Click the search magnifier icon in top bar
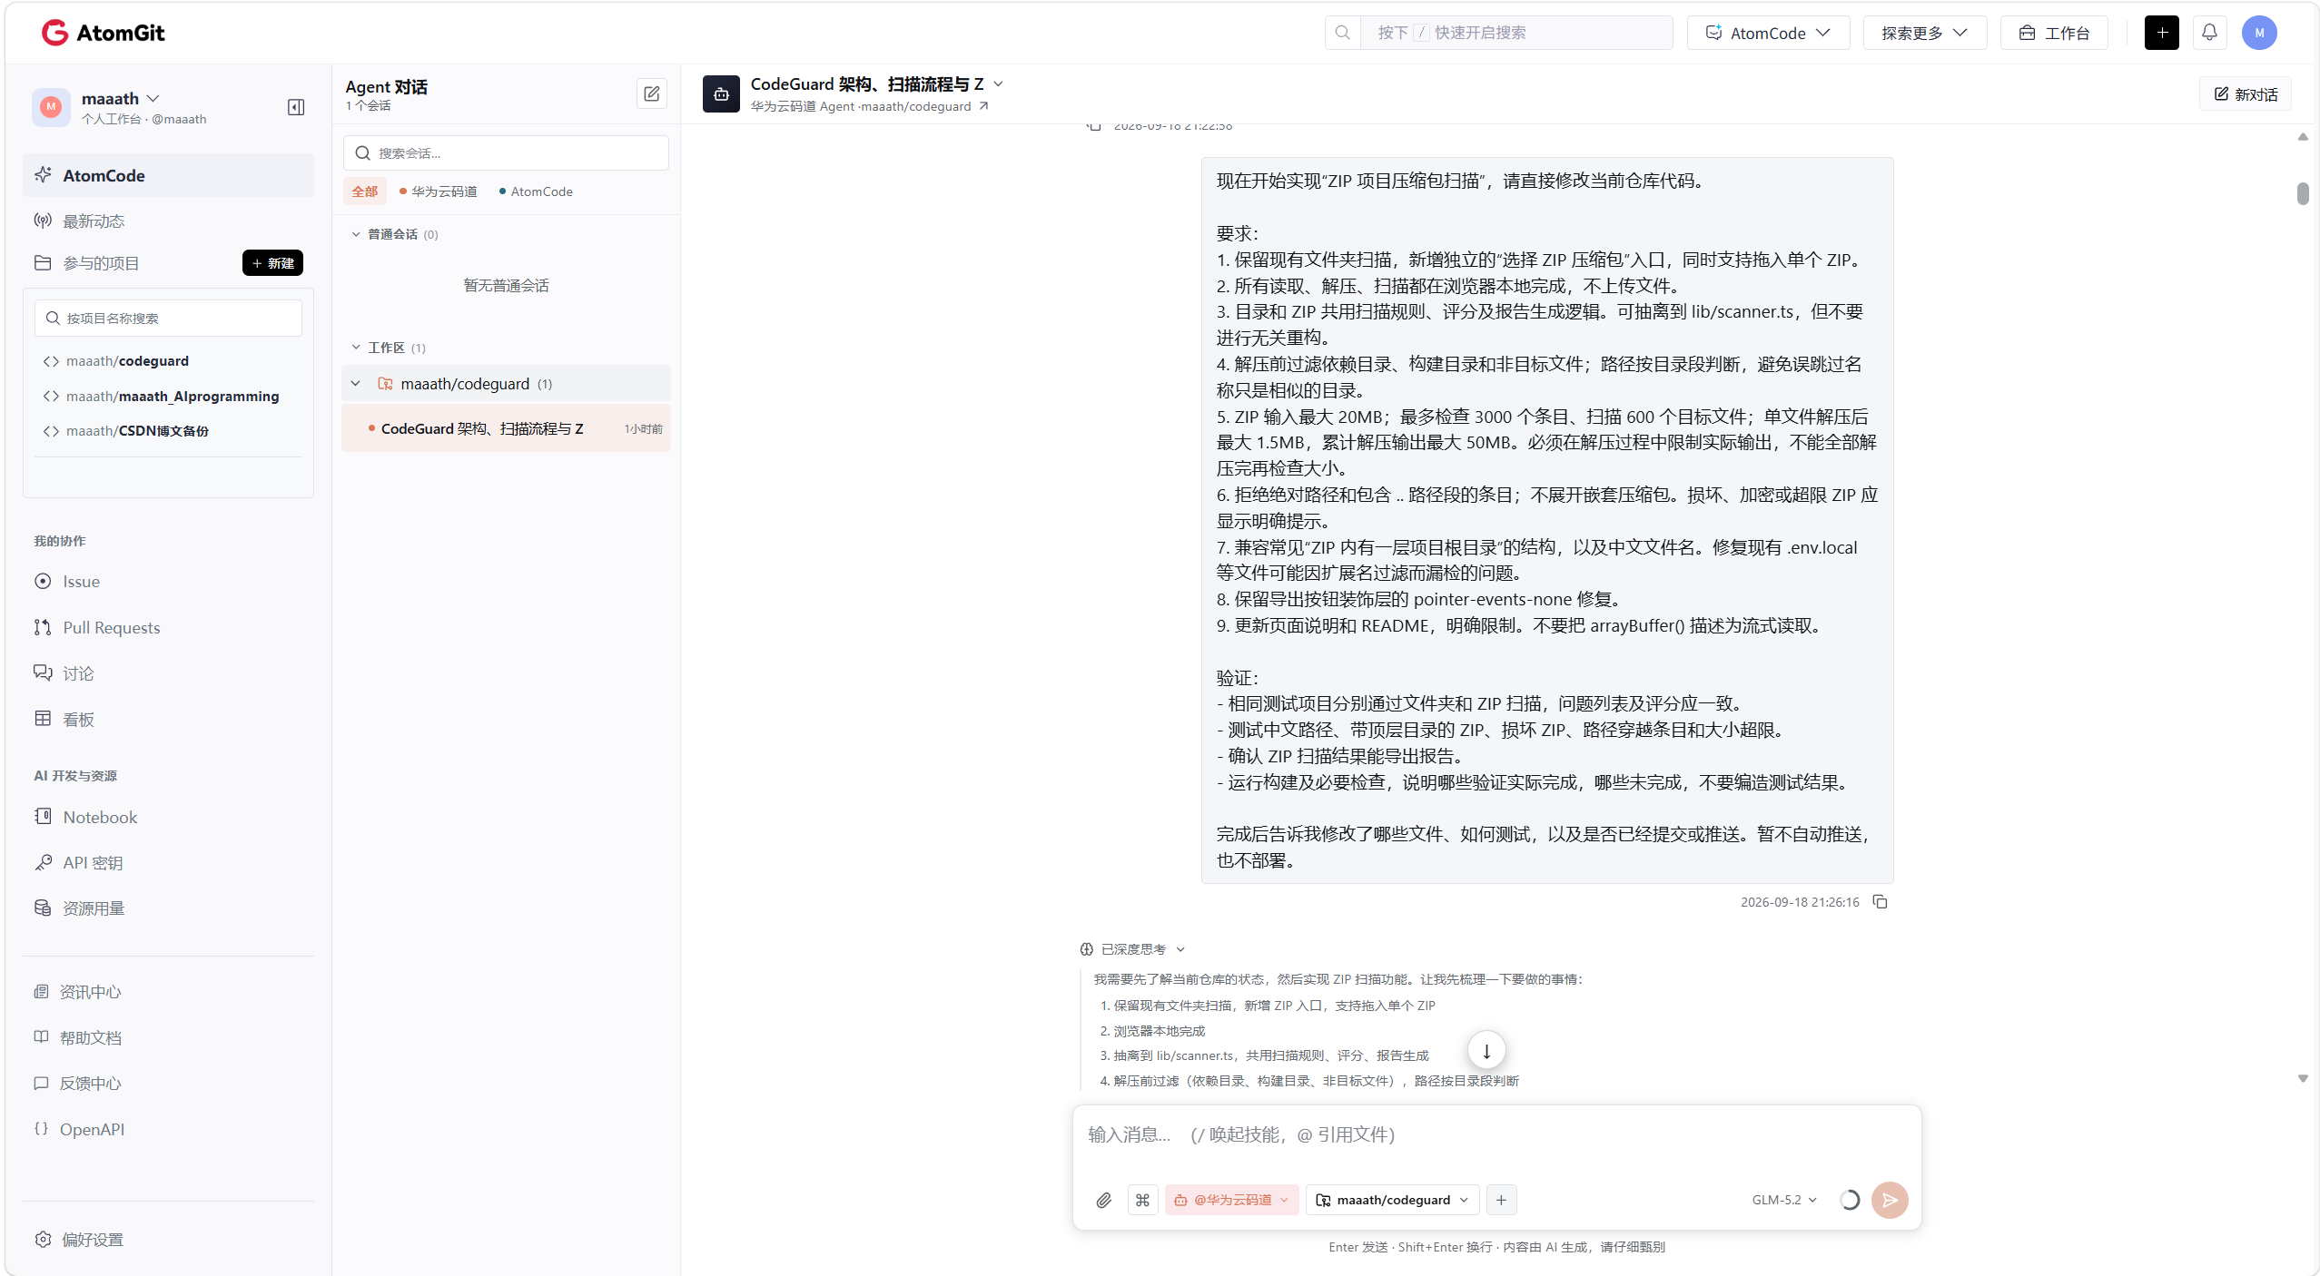The width and height of the screenshot is (2320, 1276). pyautogui.click(x=1343, y=33)
